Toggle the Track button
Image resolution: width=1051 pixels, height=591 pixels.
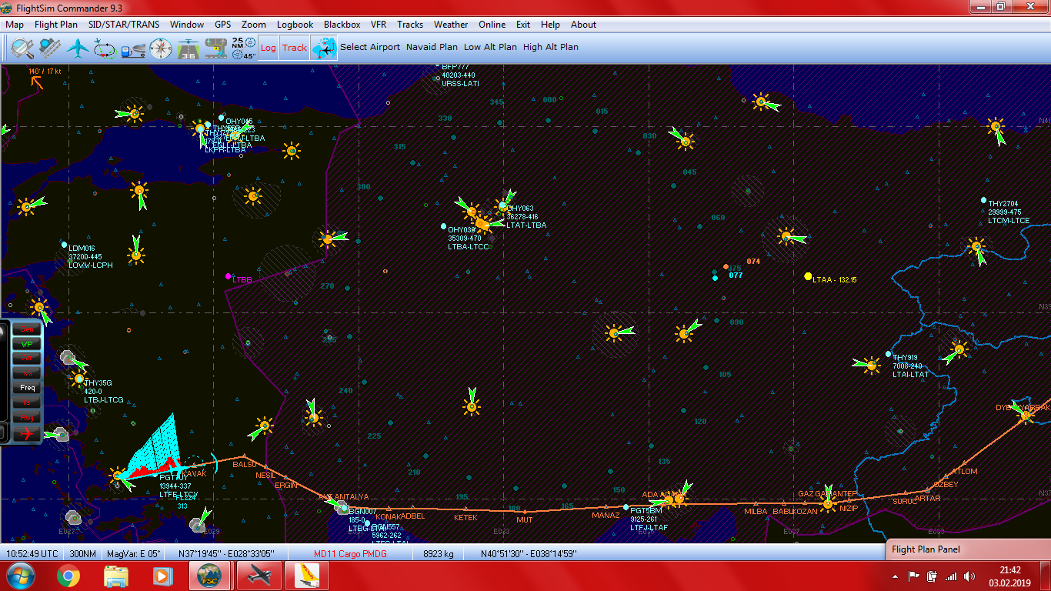point(295,48)
